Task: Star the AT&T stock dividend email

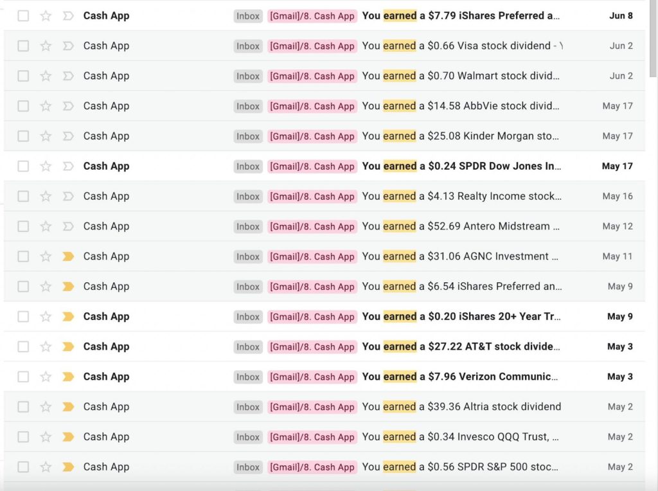Action: tap(46, 346)
